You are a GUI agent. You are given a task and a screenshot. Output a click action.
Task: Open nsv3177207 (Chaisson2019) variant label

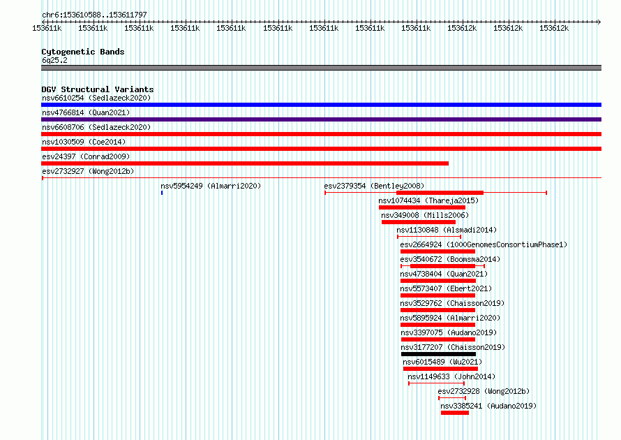pos(453,347)
